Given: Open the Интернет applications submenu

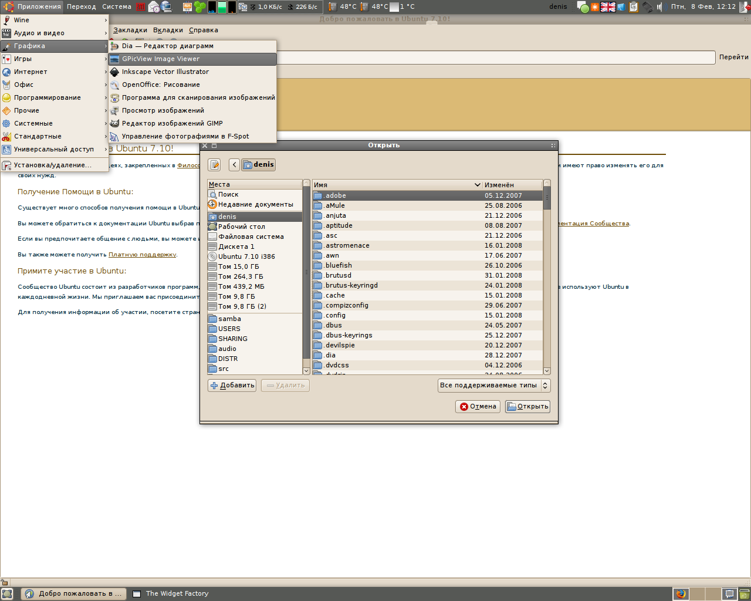Looking at the screenshot, I should point(55,72).
